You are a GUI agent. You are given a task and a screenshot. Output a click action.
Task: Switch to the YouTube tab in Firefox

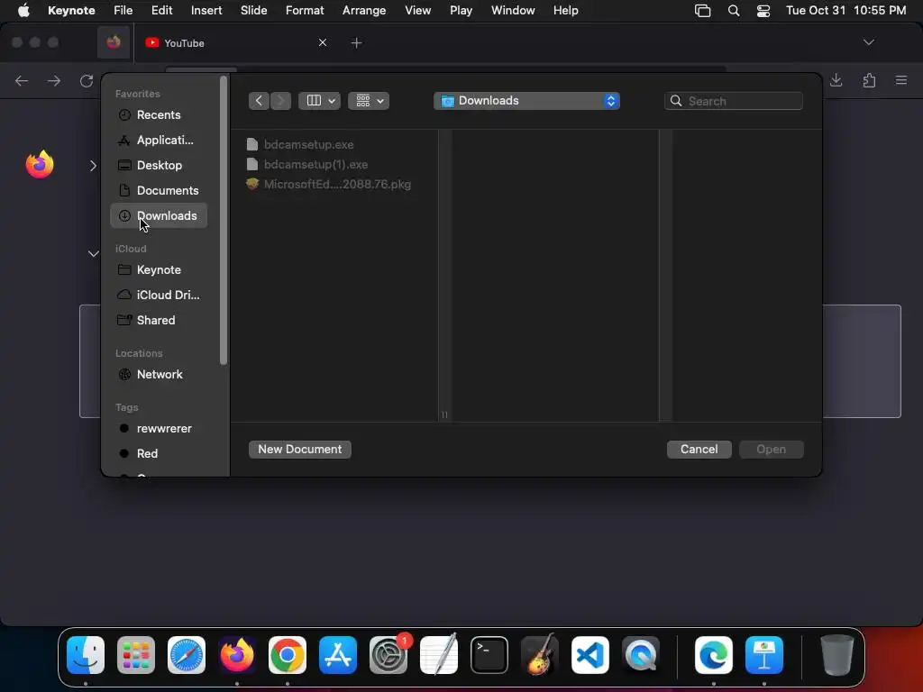(x=233, y=43)
